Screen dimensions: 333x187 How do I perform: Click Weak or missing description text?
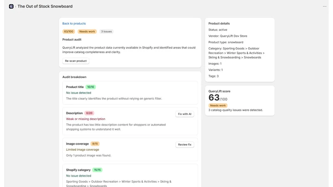[86, 119]
